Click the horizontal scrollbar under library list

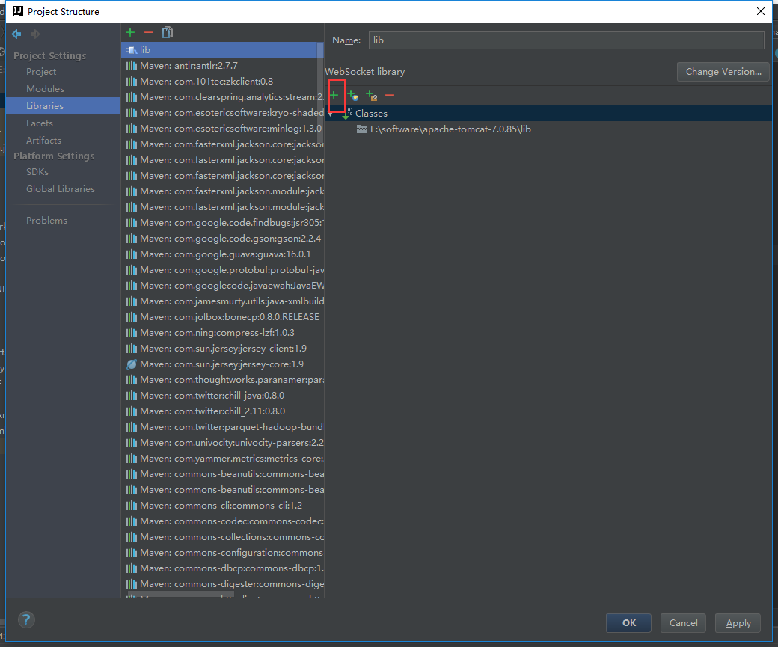181,593
